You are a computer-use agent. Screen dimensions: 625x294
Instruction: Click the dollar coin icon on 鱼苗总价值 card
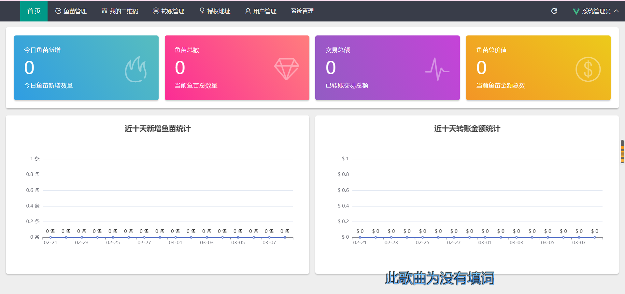click(x=588, y=69)
